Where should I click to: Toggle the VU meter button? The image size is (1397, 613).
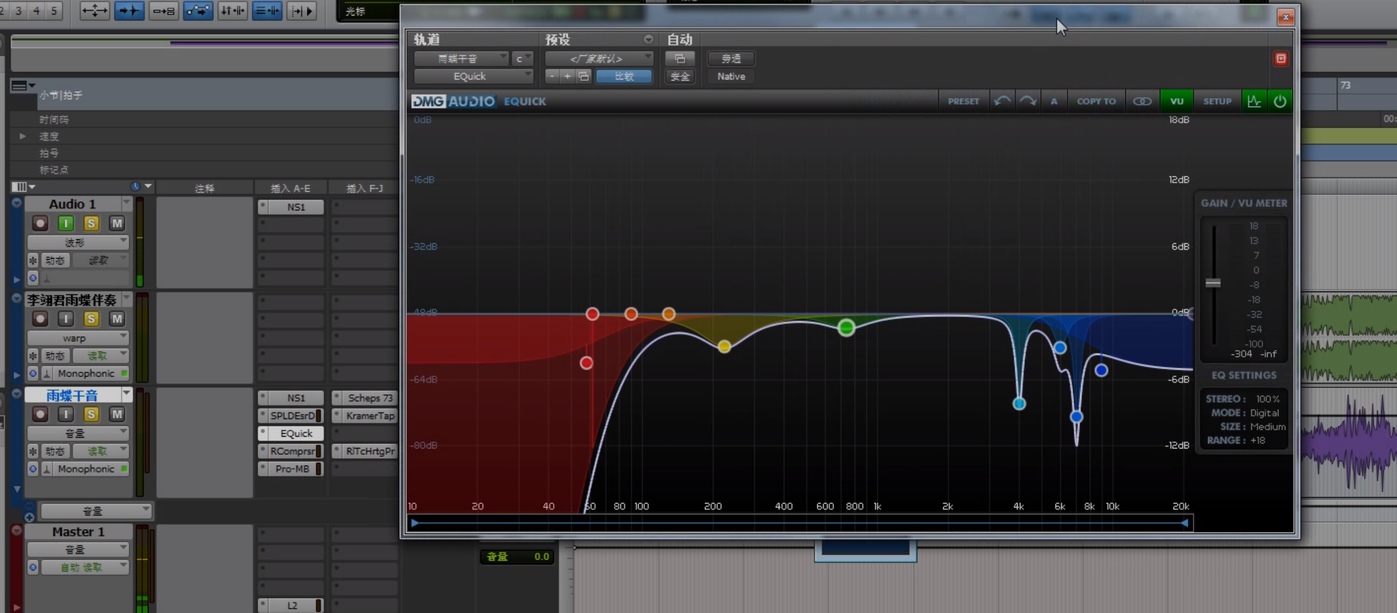pos(1176,101)
